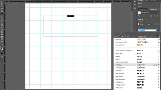The height and width of the screenshot is (90, 161).
Task: Toggle the font family list arrow
Action: [x=158, y=30]
